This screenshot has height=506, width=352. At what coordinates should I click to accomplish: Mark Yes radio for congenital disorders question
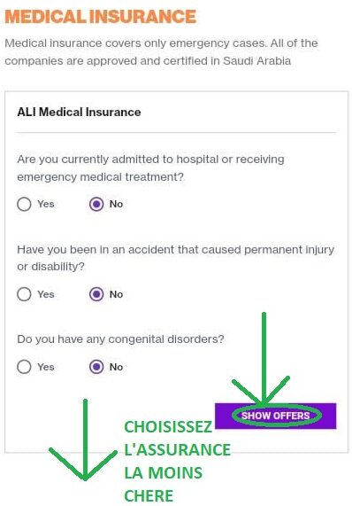24,367
